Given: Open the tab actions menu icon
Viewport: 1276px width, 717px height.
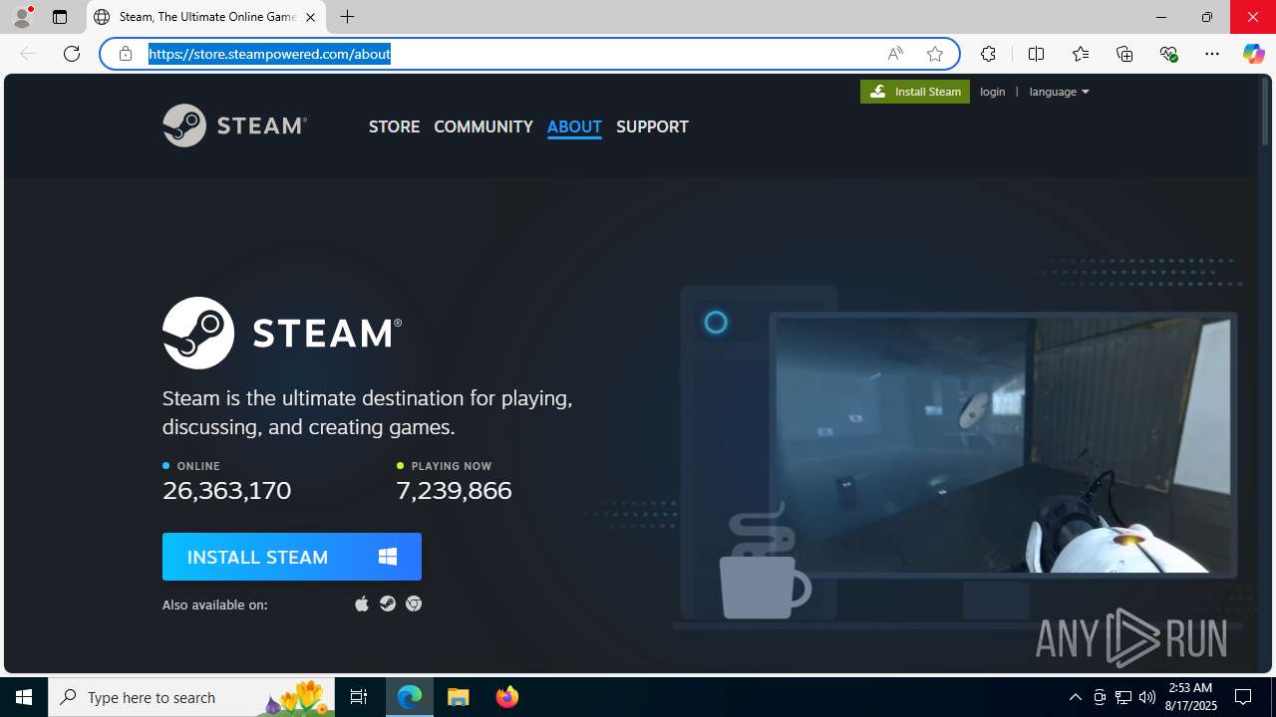Looking at the screenshot, I should [60, 17].
